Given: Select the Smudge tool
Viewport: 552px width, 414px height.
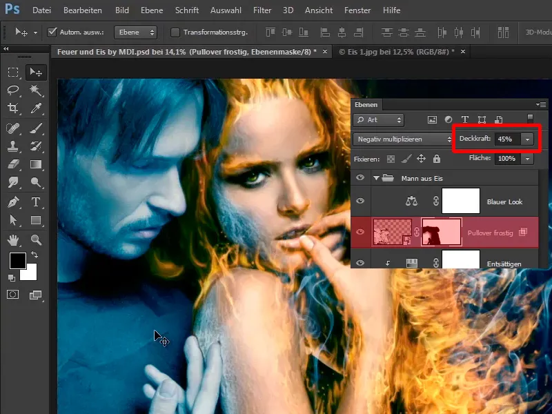Looking at the screenshot, I should tap(13, 182).
